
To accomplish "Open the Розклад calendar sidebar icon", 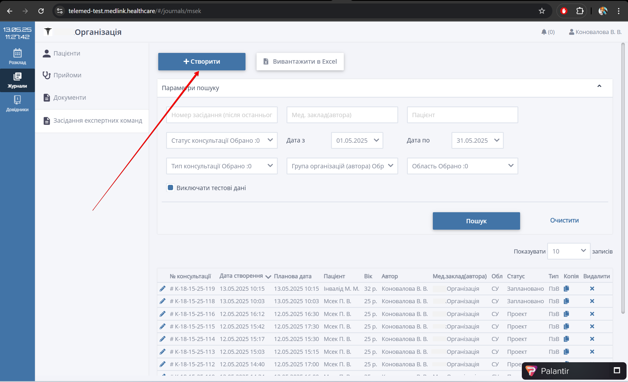I will pyautogui.click(x=17, y=56).
